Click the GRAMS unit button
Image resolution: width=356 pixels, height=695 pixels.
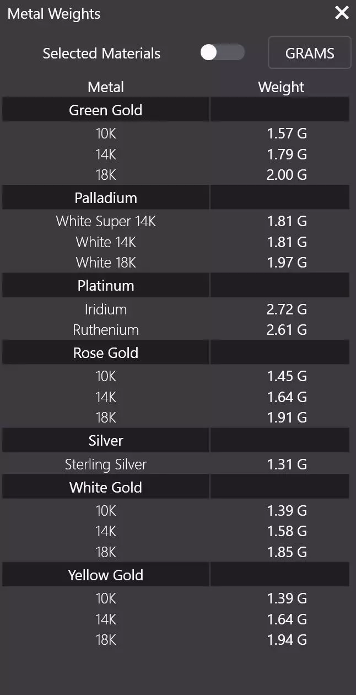(309, 53)
